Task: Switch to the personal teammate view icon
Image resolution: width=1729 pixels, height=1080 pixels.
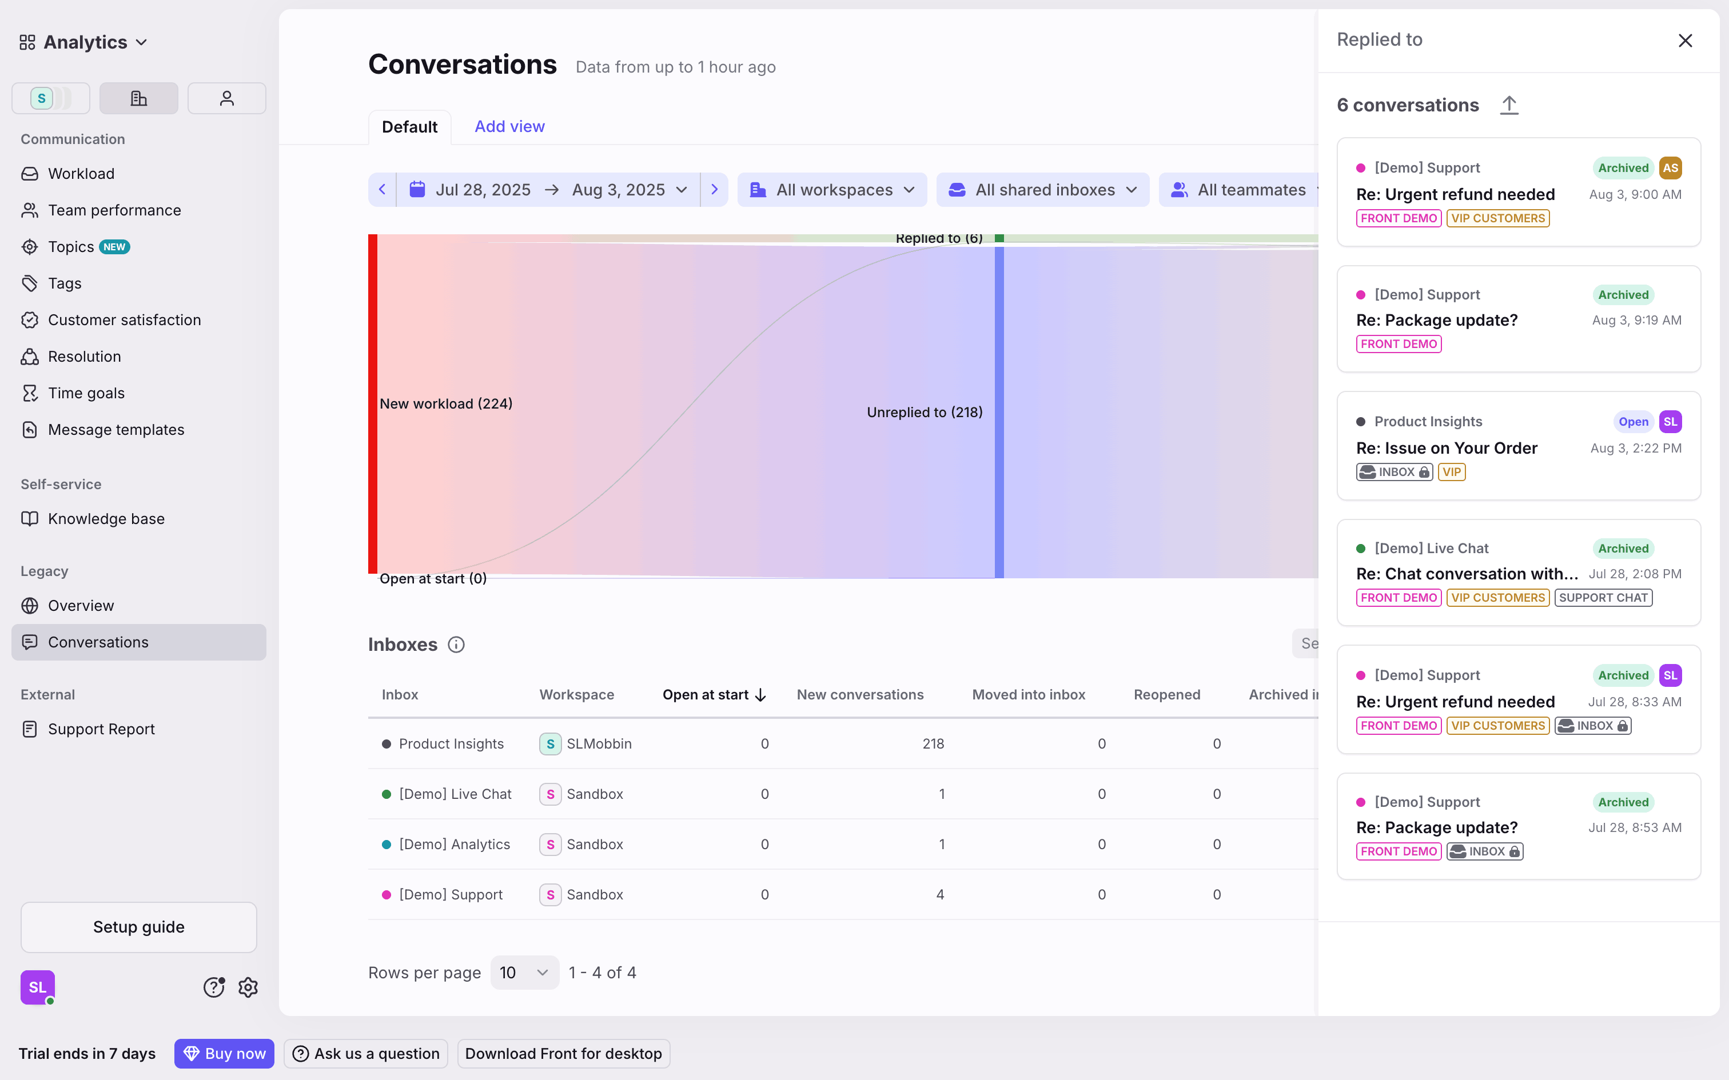Action: tap(226, 98)
